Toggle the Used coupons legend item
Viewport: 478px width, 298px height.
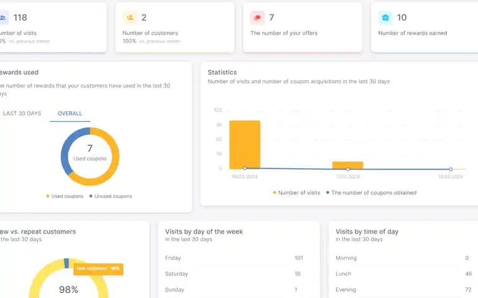tap(65, 196)
